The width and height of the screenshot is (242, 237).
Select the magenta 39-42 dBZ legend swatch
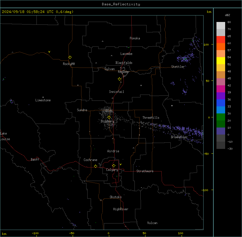coord(221,89)
